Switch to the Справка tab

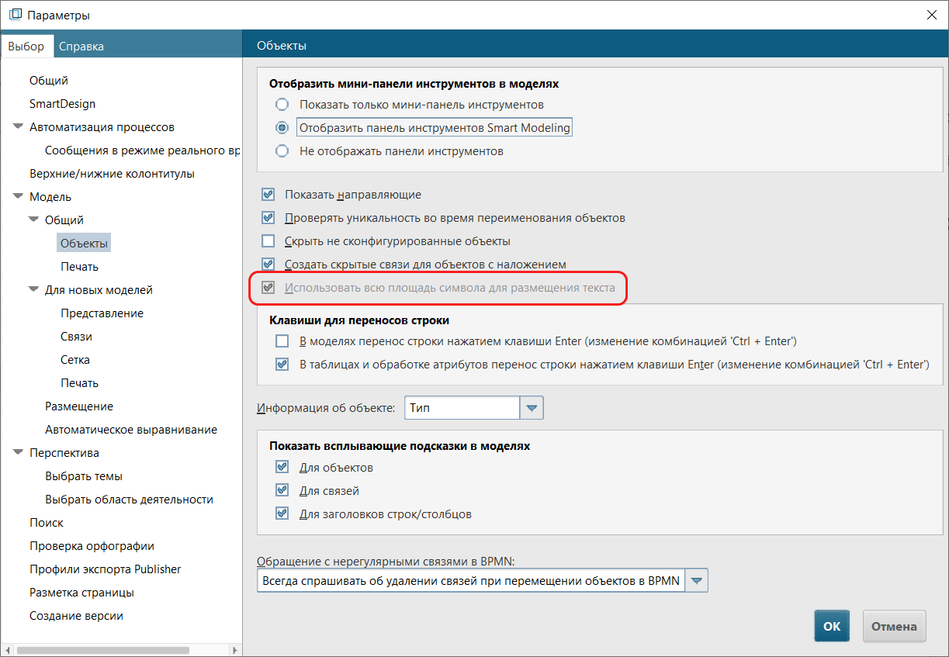pyautogui.click(x=81, y=47)
